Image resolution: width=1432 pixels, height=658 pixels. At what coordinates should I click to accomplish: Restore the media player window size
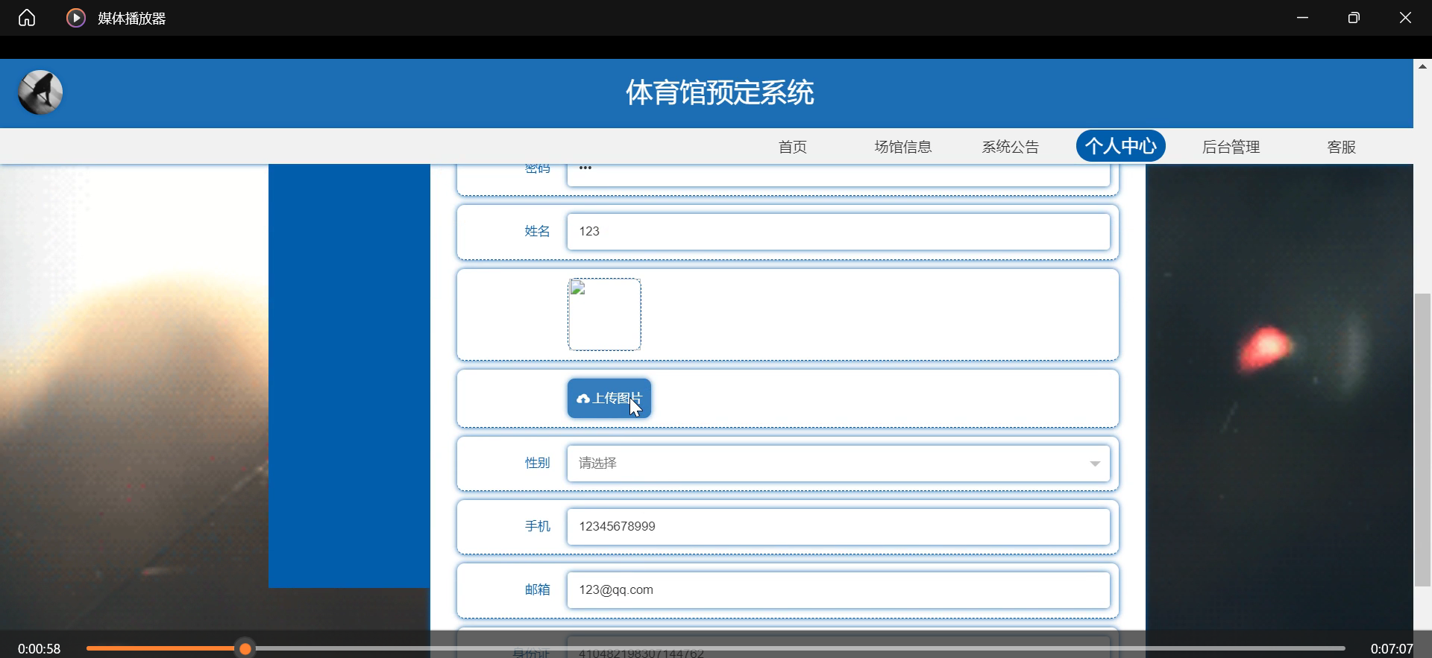[1354, 18]
